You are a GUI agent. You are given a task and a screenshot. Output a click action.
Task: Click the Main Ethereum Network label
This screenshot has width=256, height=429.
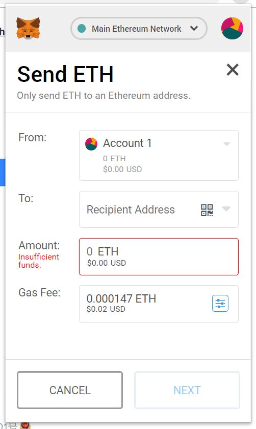[x=136, y=29]
